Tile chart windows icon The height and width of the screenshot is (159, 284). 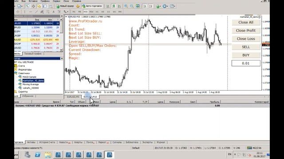point(138,6)
